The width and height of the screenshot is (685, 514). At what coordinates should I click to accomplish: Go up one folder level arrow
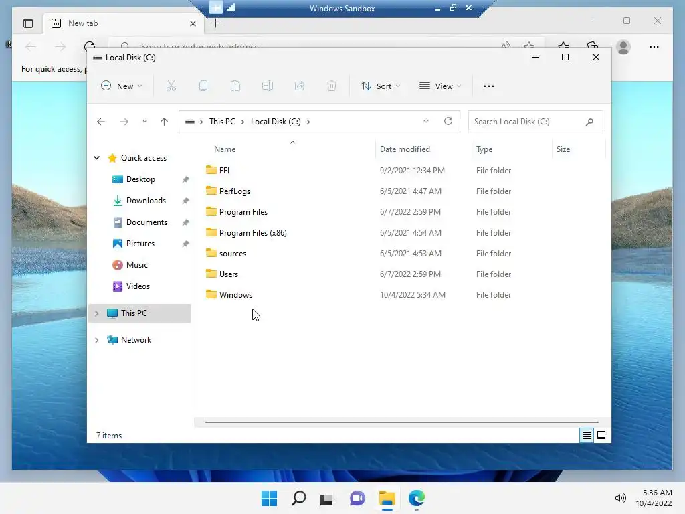click(165, 122)
